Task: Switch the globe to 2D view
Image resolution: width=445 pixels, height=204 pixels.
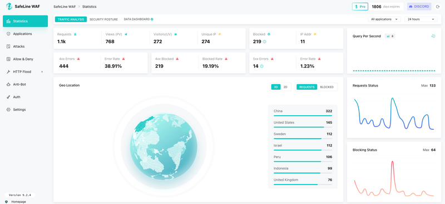Action: (x=285, y=87)
